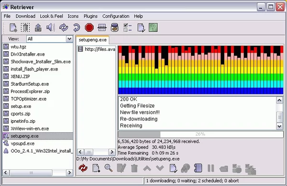Image resolution: width=287 pixels, height=186 pixels.
Task: Click the log panel scroll down arrow
Action: pos(279,126)
